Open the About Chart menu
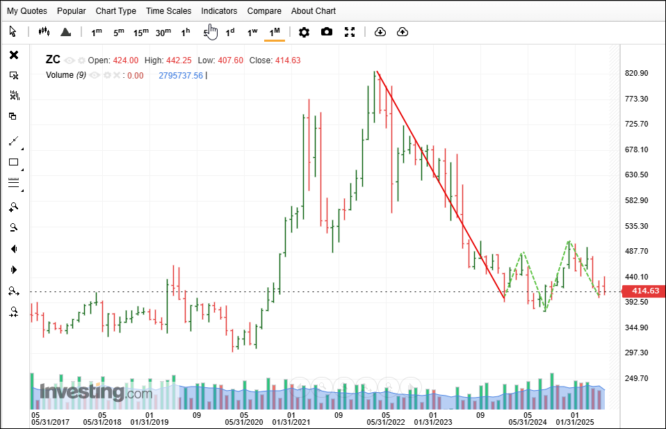The image size is (666, 429). pyautogui.click(x=314, y=11)
